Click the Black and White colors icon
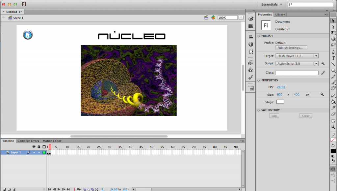This screenshot has height=191, width=337. pyautogui.click(x=333, y=156)
